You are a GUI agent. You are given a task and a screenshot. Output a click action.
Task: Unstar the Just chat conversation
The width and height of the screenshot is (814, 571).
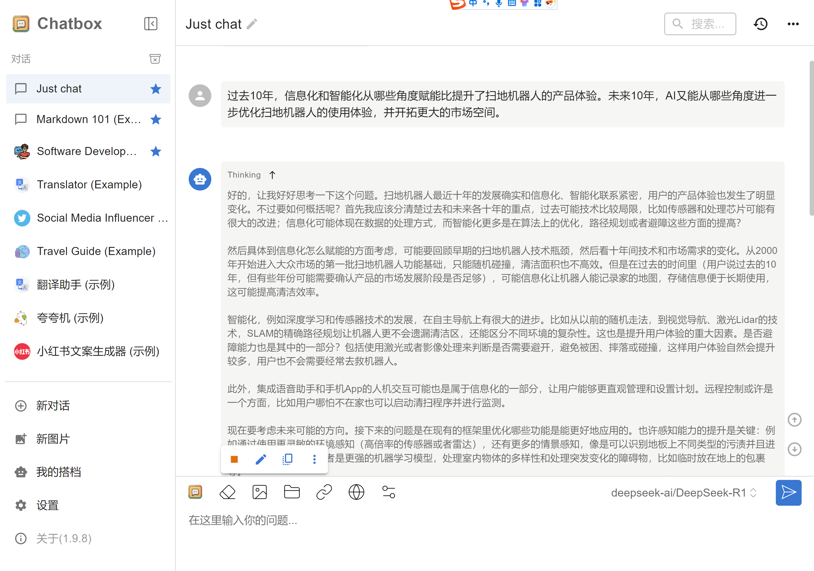pos(156,89)
